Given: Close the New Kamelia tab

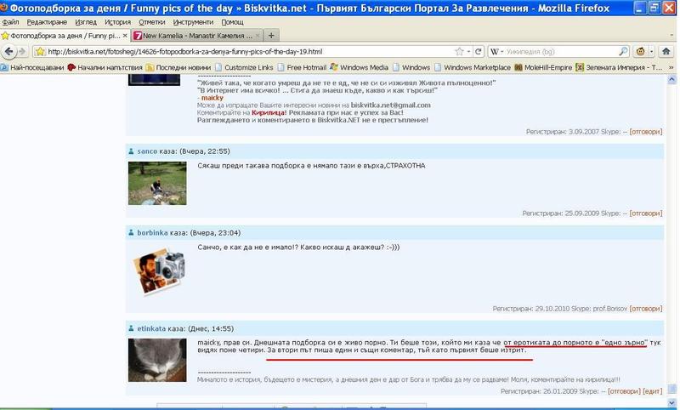Looking at the screenshot, I should coord(258,36).
